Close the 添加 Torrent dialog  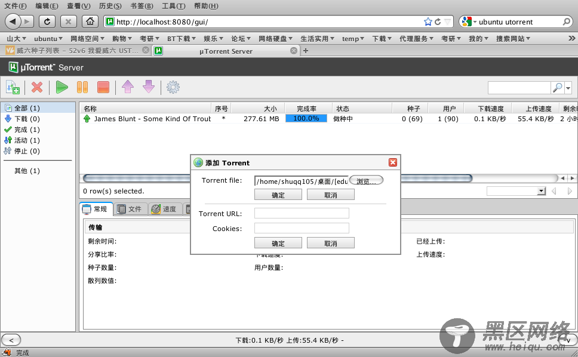(x=393, y=162)
